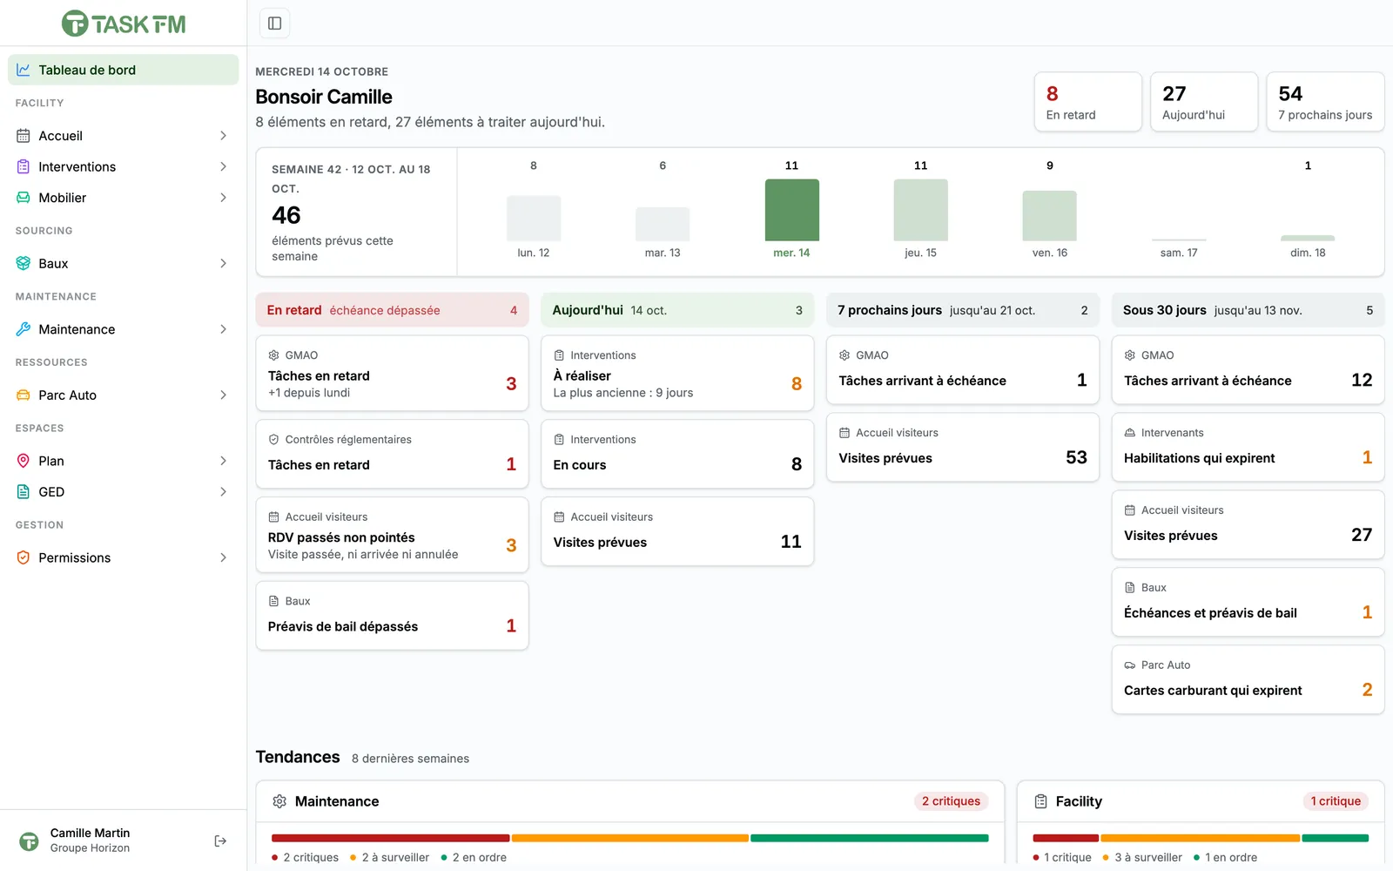Expand the Interventions submenu chevron

pos(223,166)
